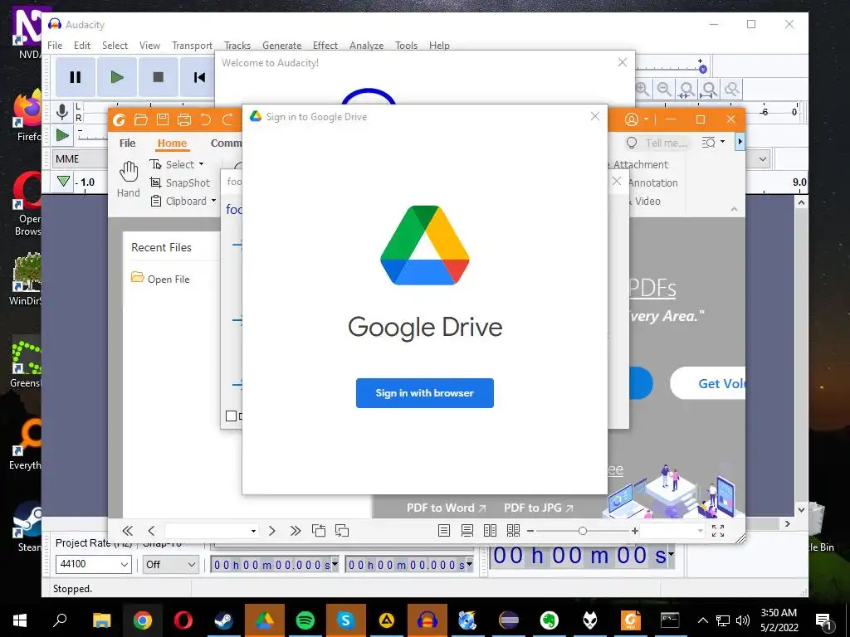Viewport: 850px width, 637px height.
Task: Open the File menu in Audacity
Action: tap(55, 46)
